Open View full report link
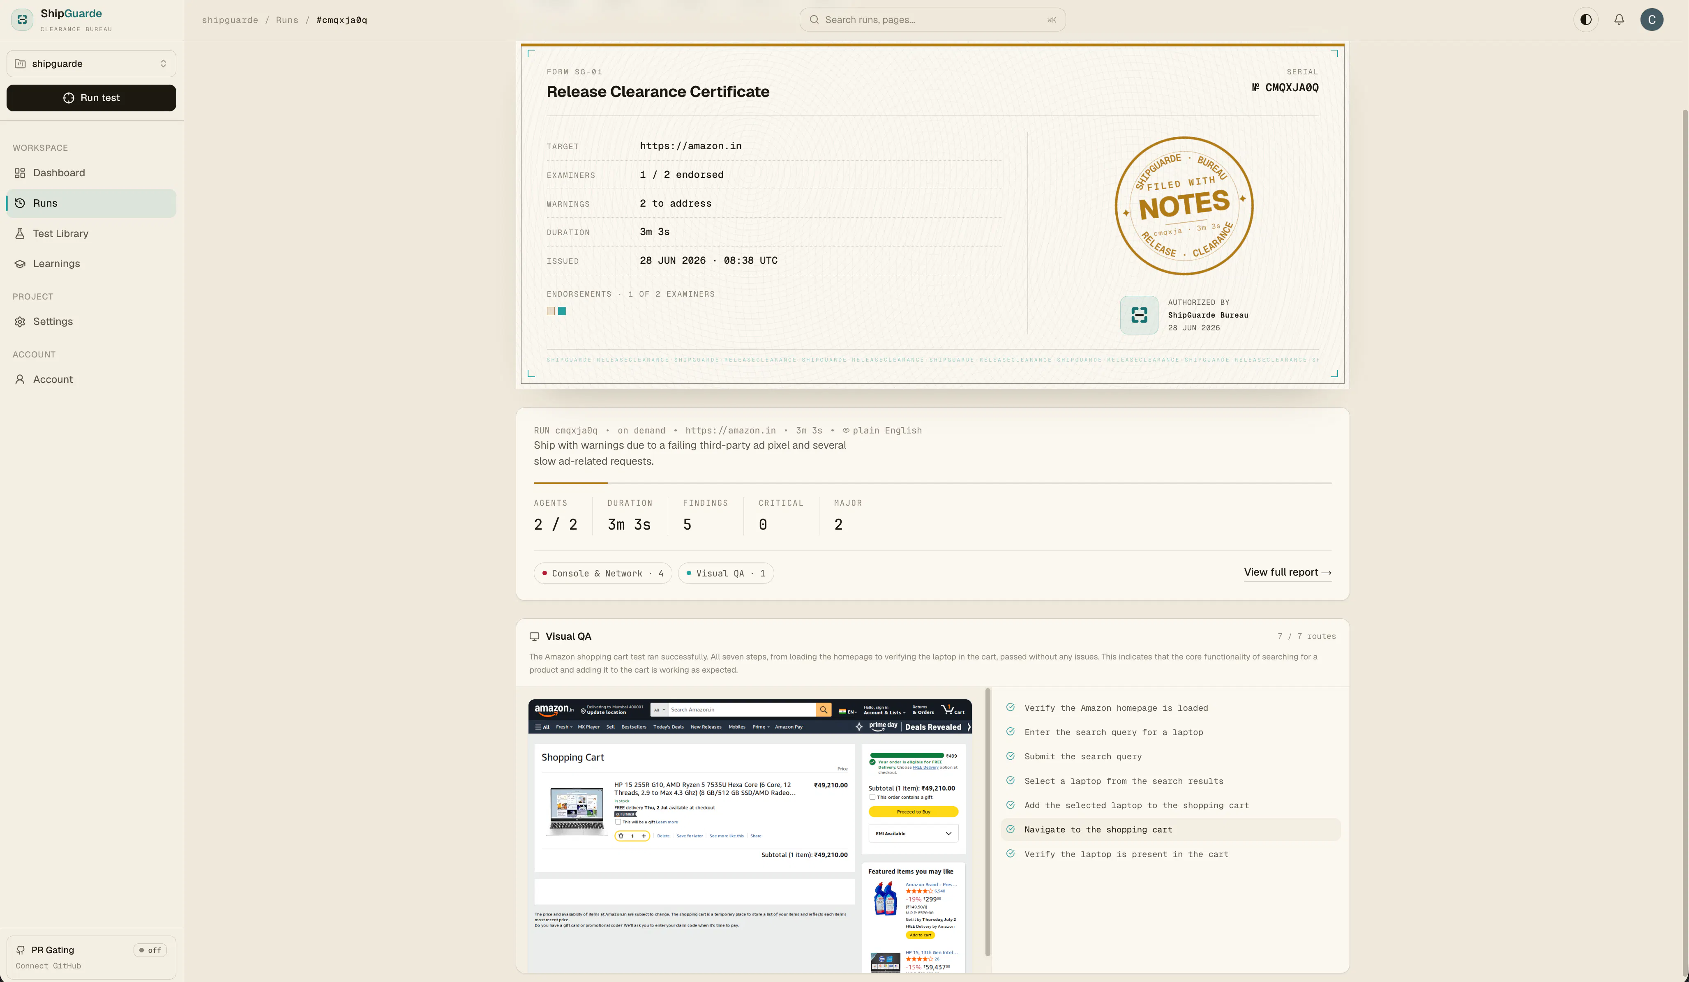 coord(1288,572)
